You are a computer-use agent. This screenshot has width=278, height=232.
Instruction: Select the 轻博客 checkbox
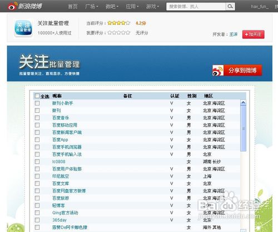pyautogui.click(x=37, y=205)
